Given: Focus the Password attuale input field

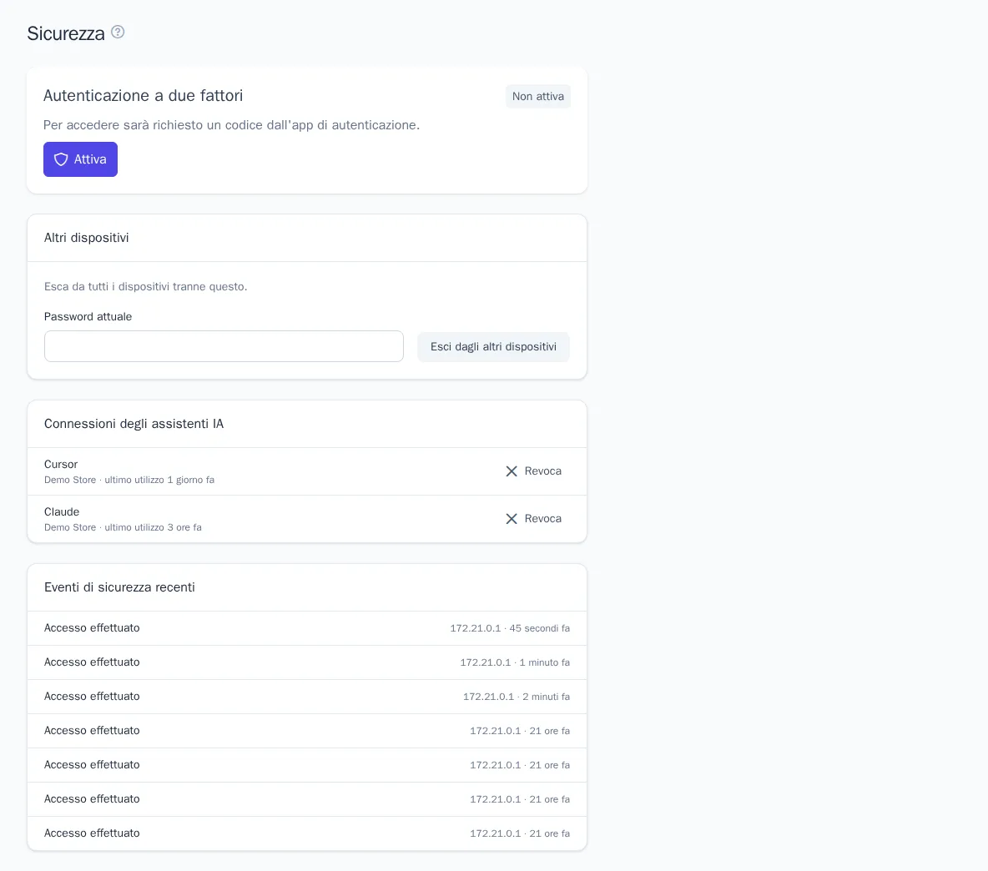Looking at the screenshot, I should (x=224, y=346).
